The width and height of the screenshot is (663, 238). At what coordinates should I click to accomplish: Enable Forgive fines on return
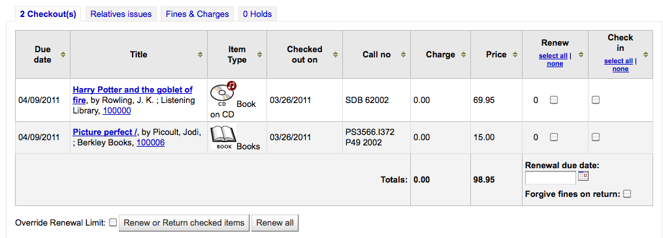[x=628, y=194]
